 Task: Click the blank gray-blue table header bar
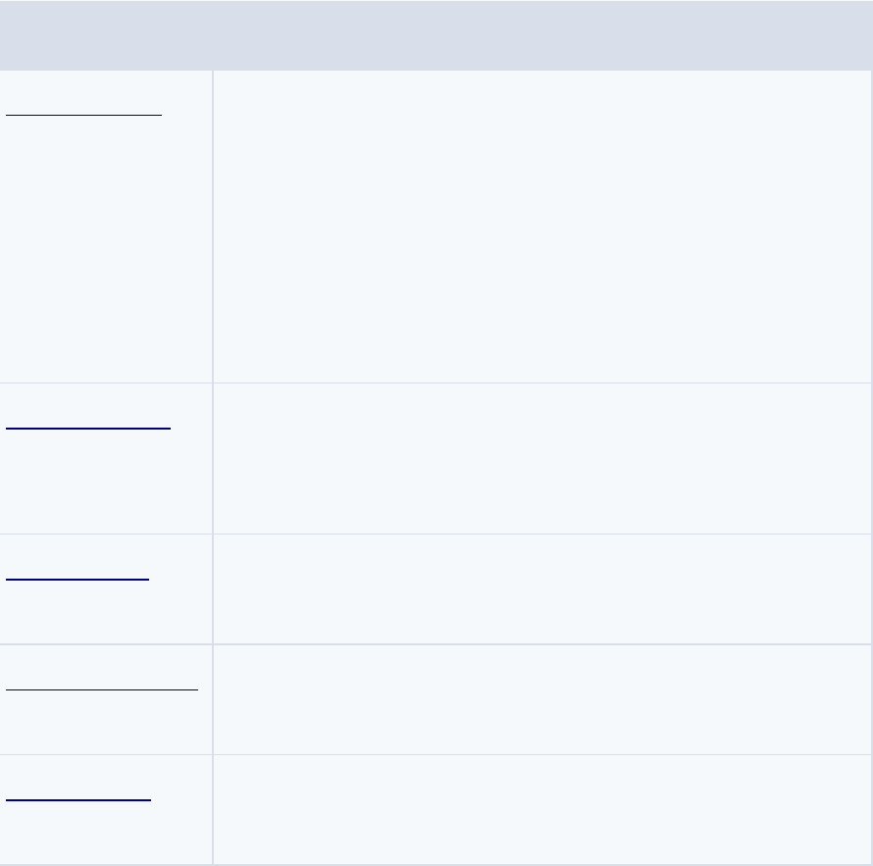436,35
